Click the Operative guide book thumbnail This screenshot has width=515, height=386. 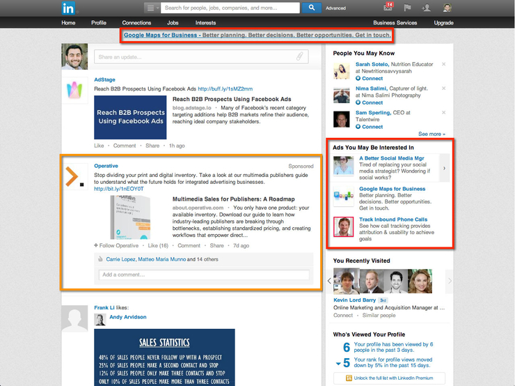coord(130,217)
